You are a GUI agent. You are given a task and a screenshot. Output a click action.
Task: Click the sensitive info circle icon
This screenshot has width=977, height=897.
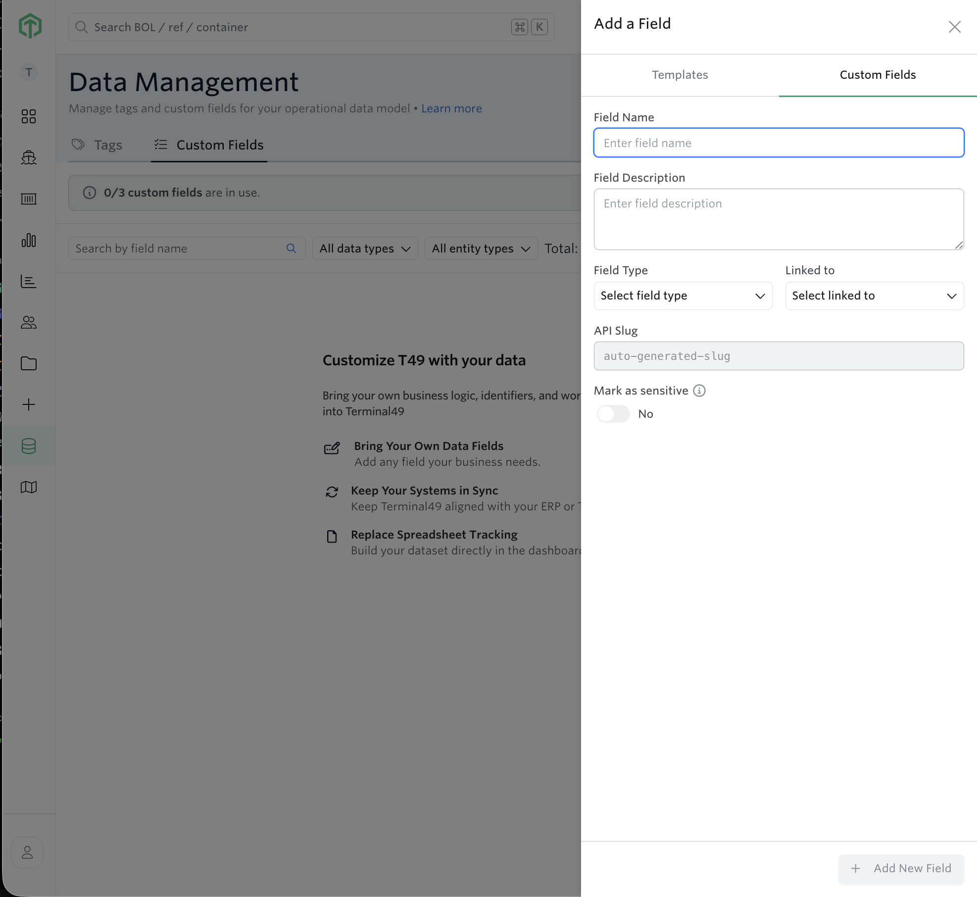[x=699, y=391]
